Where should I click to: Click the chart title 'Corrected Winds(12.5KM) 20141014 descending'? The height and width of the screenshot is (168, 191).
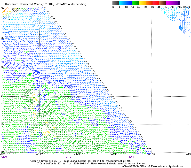[53, 4]
